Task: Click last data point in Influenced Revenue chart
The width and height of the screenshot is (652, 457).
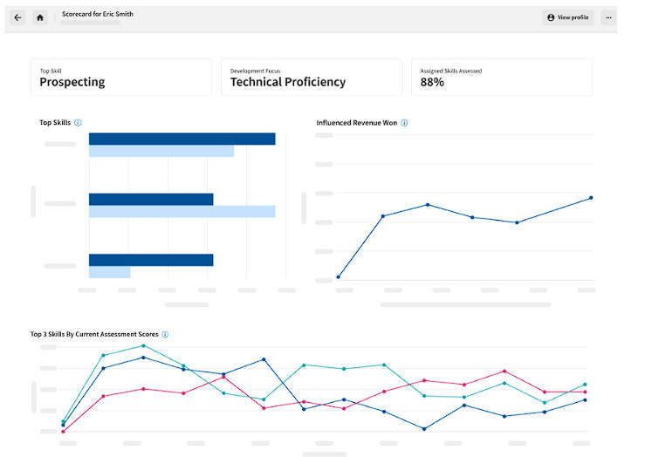Action: coord(591,198)
